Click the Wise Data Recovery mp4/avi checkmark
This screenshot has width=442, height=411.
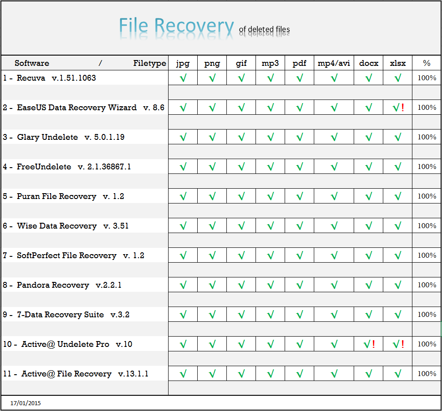click(x=334, y=226)
